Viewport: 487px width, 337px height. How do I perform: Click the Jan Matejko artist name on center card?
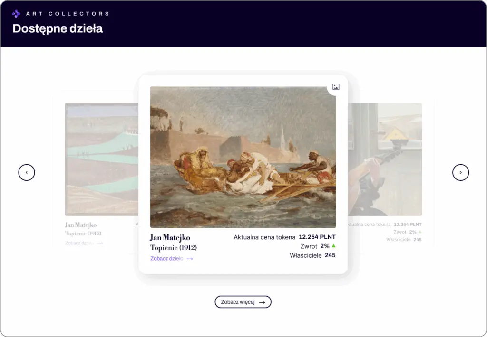click(170, 237)
